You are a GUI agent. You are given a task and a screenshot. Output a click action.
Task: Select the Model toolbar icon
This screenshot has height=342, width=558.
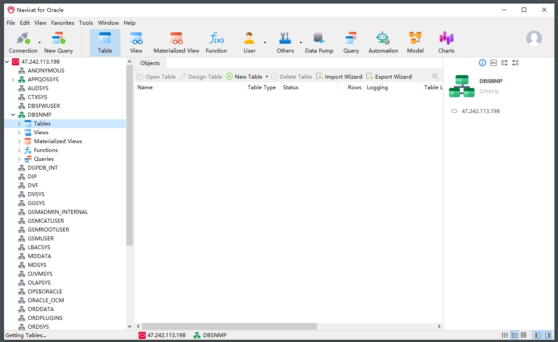point(415,43)
